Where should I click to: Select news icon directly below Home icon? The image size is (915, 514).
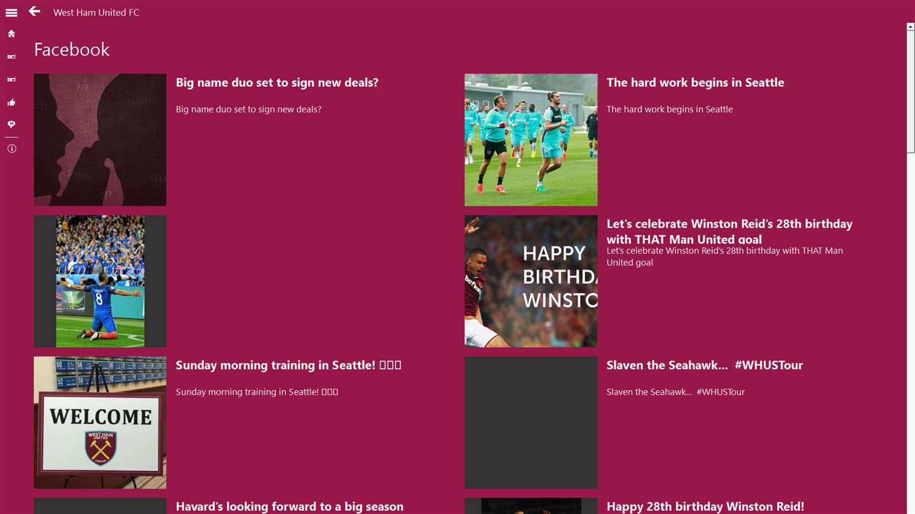click(11, 56)
